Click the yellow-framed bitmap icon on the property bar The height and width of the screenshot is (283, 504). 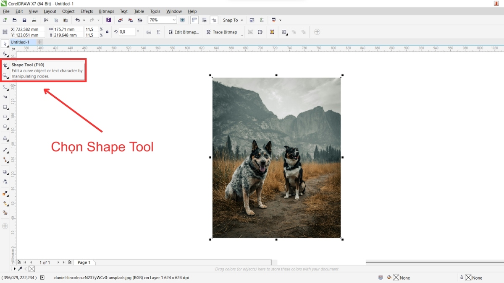[x=272, y=32]
